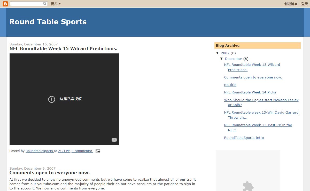Open RoundTableSports Intro archive link
The height and width of the screenshot is (191, 310).
point(244,138)
